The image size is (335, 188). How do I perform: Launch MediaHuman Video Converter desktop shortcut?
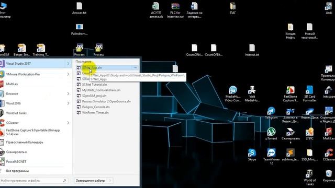[x=232, y=94]
